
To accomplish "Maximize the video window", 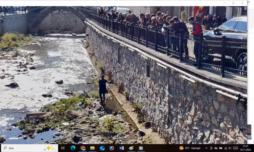I will click(233, 3).
